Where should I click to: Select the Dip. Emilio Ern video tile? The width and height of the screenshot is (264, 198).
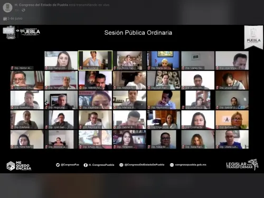point(27,80)
